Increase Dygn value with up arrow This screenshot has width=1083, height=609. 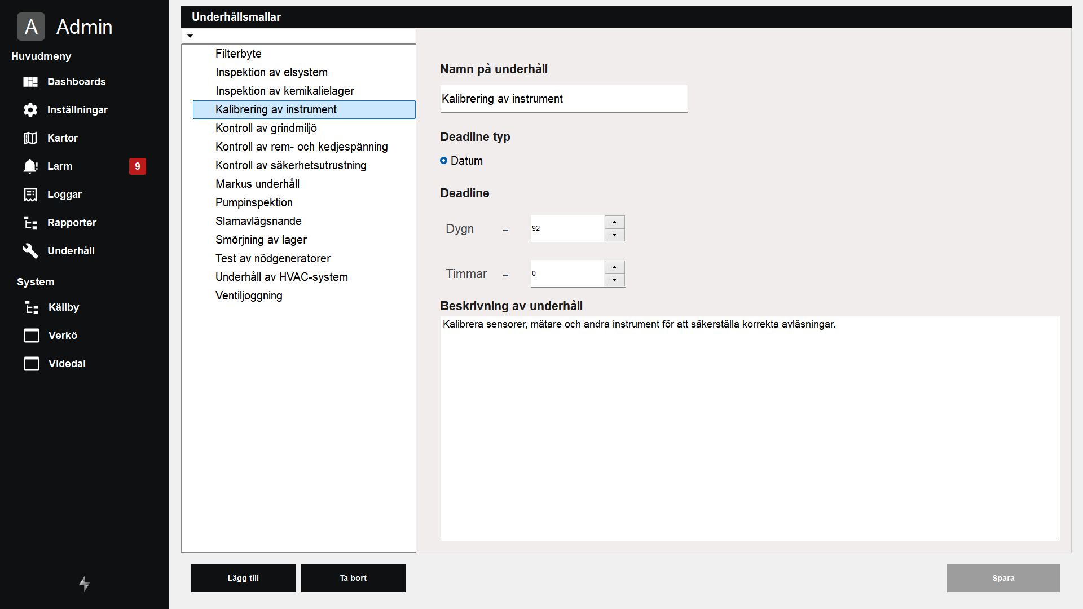pyautogui.click(x=614, y=222)
